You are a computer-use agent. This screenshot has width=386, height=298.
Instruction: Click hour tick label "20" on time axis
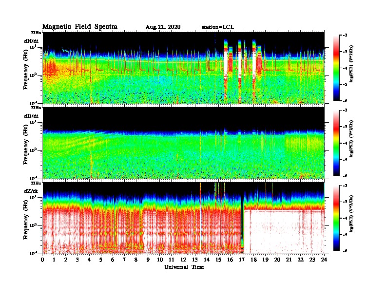click(277, 260)
